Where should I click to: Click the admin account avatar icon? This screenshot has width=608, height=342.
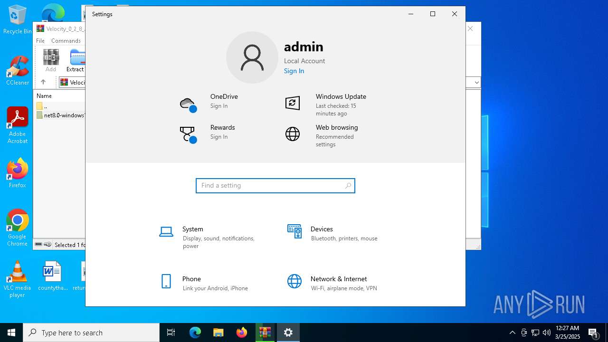[x=252, y=57]
